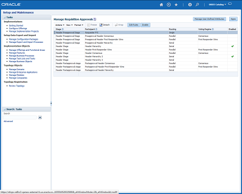
Task: Open Manage Features link
Action: click(17, 53)
